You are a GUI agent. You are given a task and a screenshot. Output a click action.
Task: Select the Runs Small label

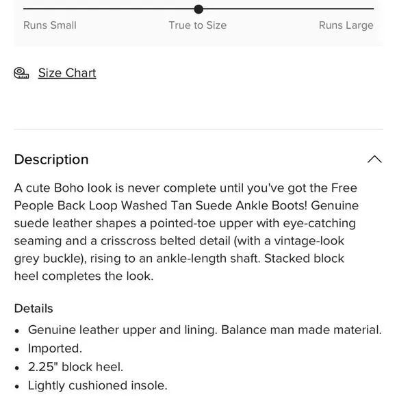coord(50,25)
